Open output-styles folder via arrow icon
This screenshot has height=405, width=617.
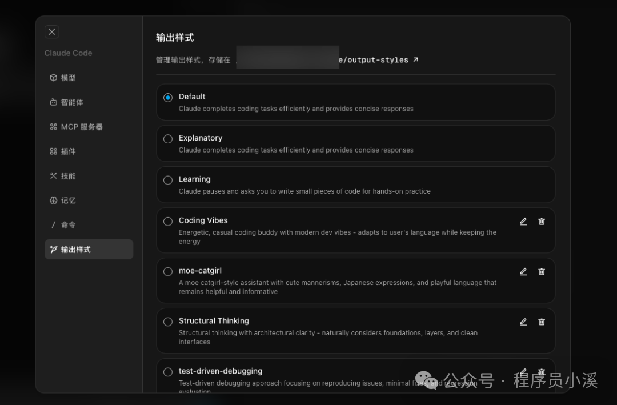click(415, 60)
